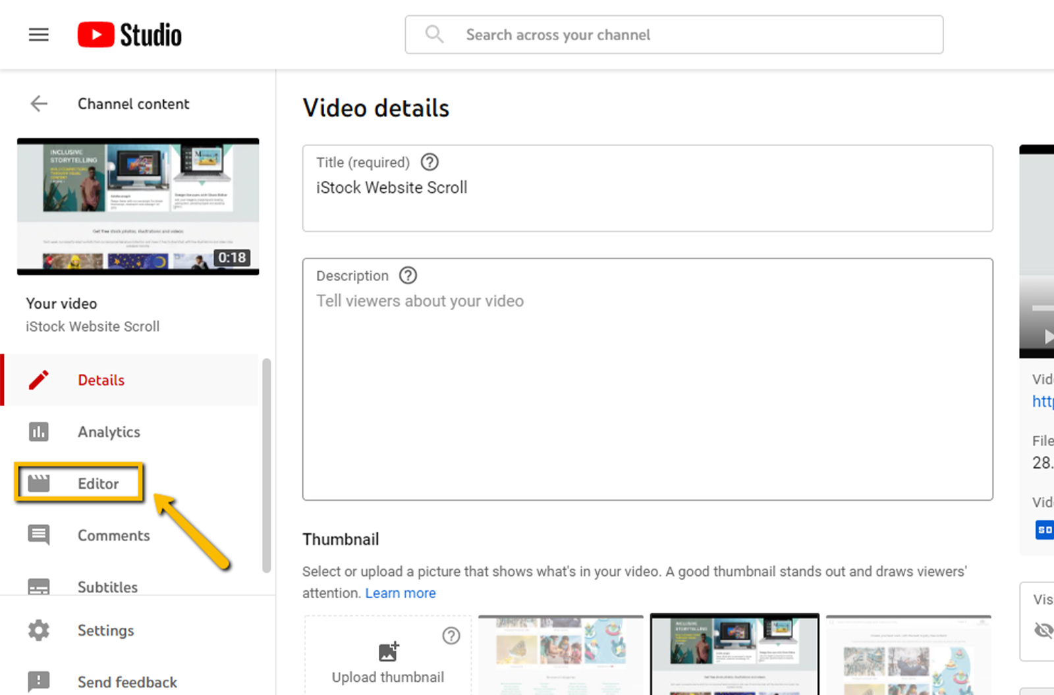Click the Analytics bar chart icon
Viewport: 1054px width, 695px height.
click(x=39, y=432)
